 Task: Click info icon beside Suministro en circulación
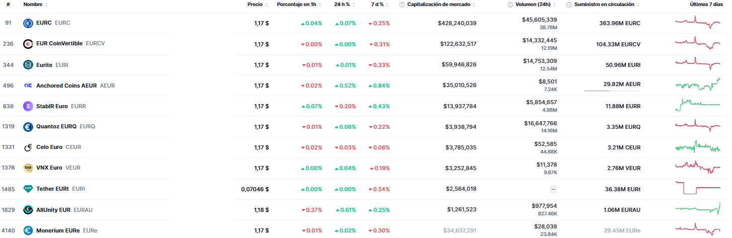[569, 5]
